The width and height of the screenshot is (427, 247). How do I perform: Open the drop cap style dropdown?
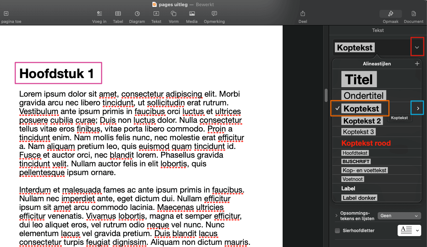pos(409,230)
